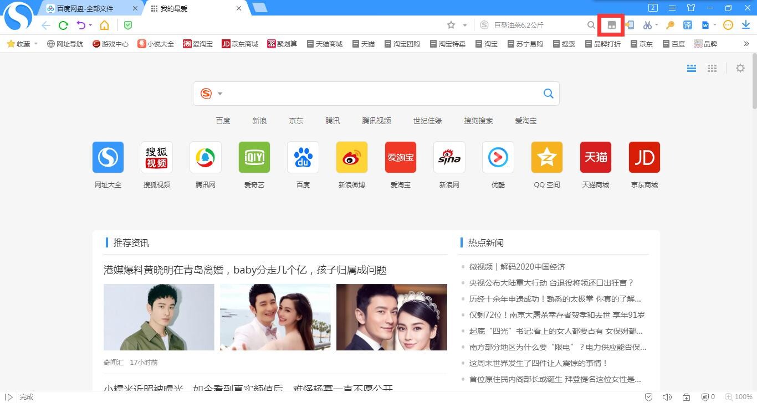This screenshot has height=403, width=757.
Task: Expand hidden bookmarks with double chevron
Action: [x=746, y=44]
